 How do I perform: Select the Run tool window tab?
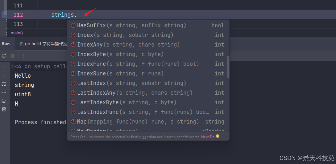point(6,44)
